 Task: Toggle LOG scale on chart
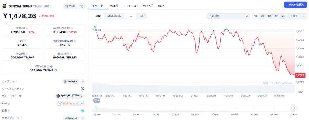[x=294, y=16]
